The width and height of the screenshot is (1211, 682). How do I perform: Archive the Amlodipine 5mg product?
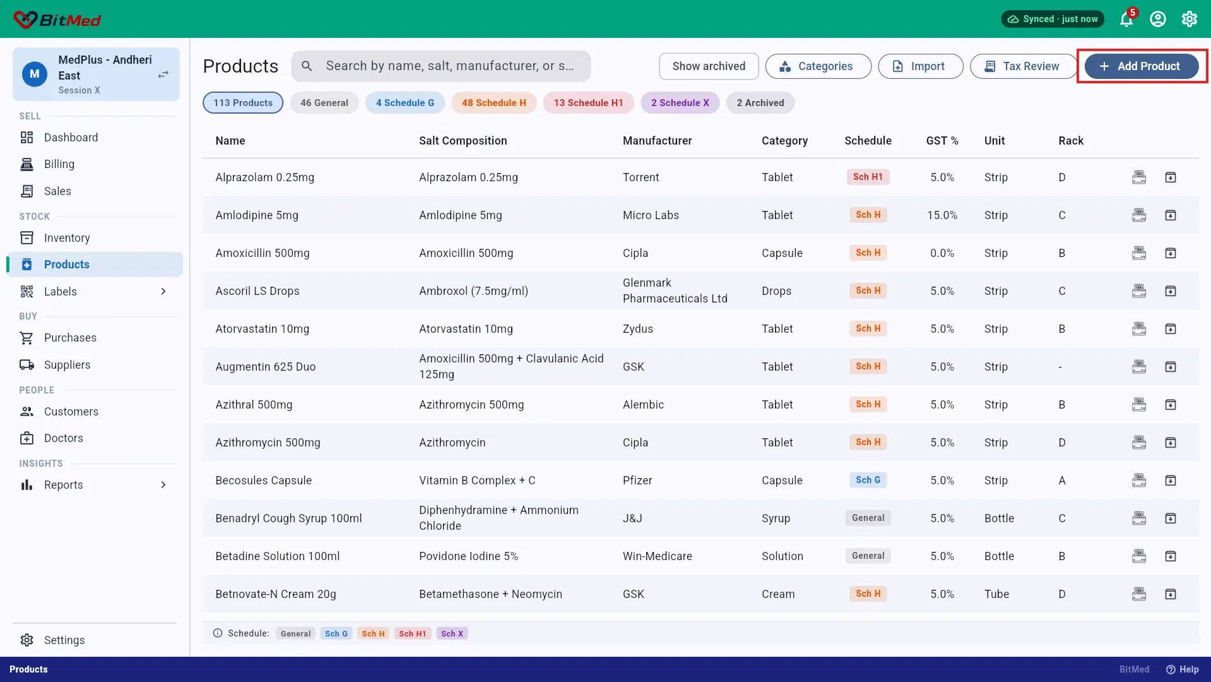[x=1171, y=215]
